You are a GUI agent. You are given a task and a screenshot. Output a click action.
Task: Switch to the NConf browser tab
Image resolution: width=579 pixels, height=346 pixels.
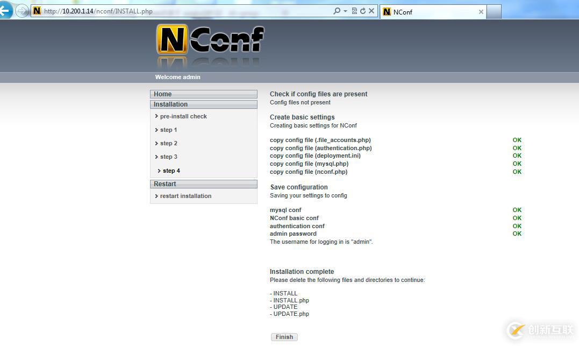click(433, 12)
